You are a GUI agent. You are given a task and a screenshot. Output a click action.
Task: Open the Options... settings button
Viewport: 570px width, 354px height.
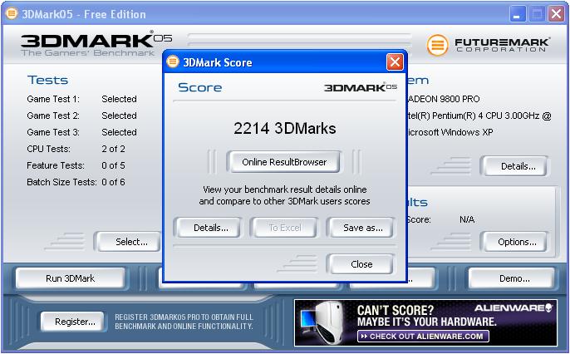pyautogui.click(x=517, y=242)
